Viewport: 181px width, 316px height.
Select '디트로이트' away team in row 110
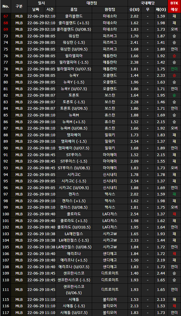(110, 280)
